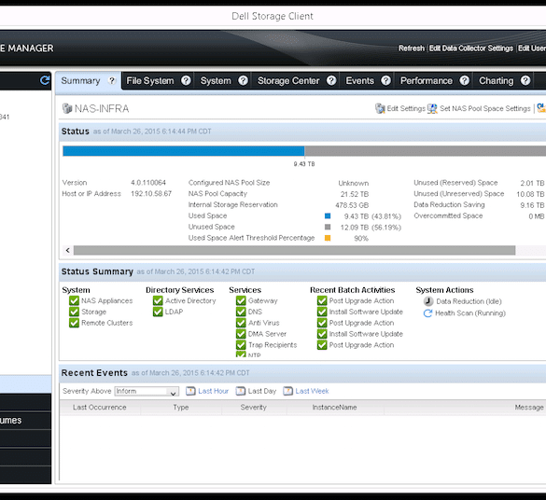Image resolution: width=546 pixels, height=500 pixels.
Task: Click the Data Reduction (Idle) clock icon
Action: [428, 301]
